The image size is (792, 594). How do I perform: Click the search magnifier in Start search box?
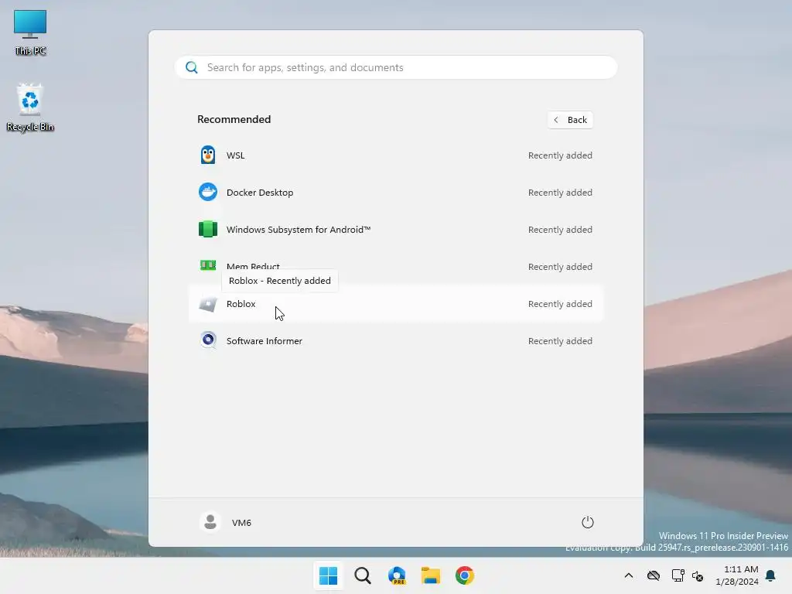click(192, 67)
